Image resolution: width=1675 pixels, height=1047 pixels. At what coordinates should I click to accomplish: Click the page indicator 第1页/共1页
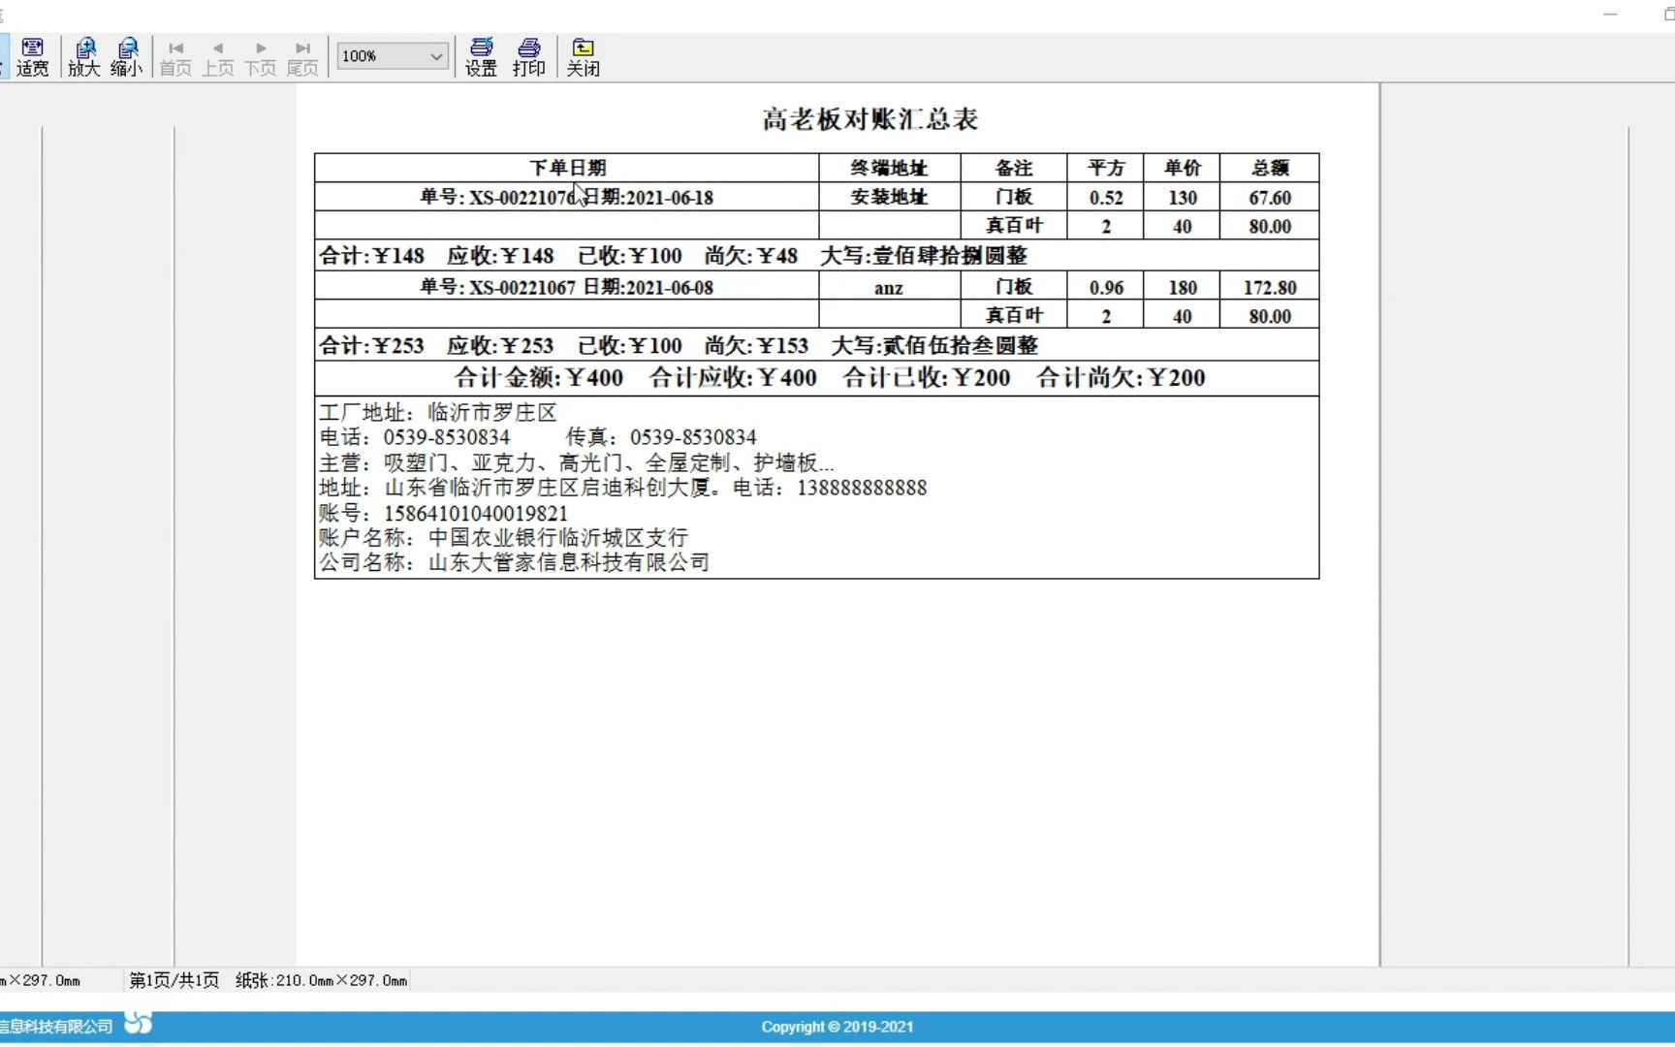coord(173,980)
